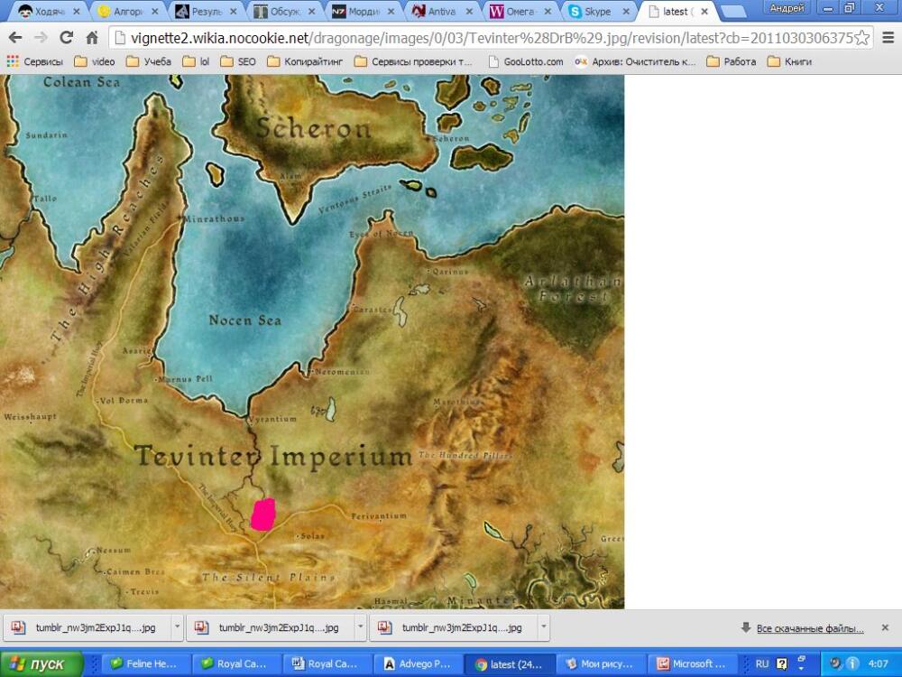Open the third downloaded tumblr jpg file
The width and height of the screenshot is (902, 677).
(x=454, y=627)
